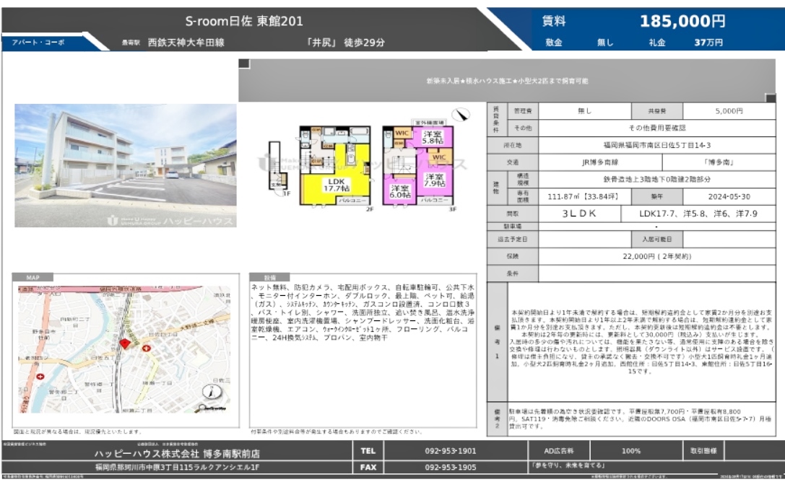Screen dimensions: 785x495
Task: Click structure cell 鉄骨造地上3階地下0階建2階部分
Action: click(x=657, y=179)
